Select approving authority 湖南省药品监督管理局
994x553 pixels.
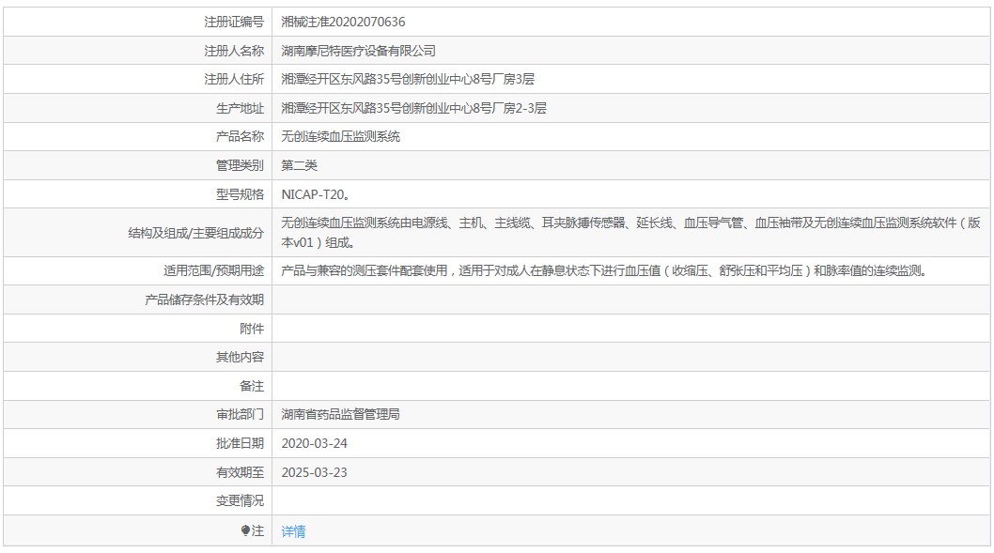coord(340,414)
